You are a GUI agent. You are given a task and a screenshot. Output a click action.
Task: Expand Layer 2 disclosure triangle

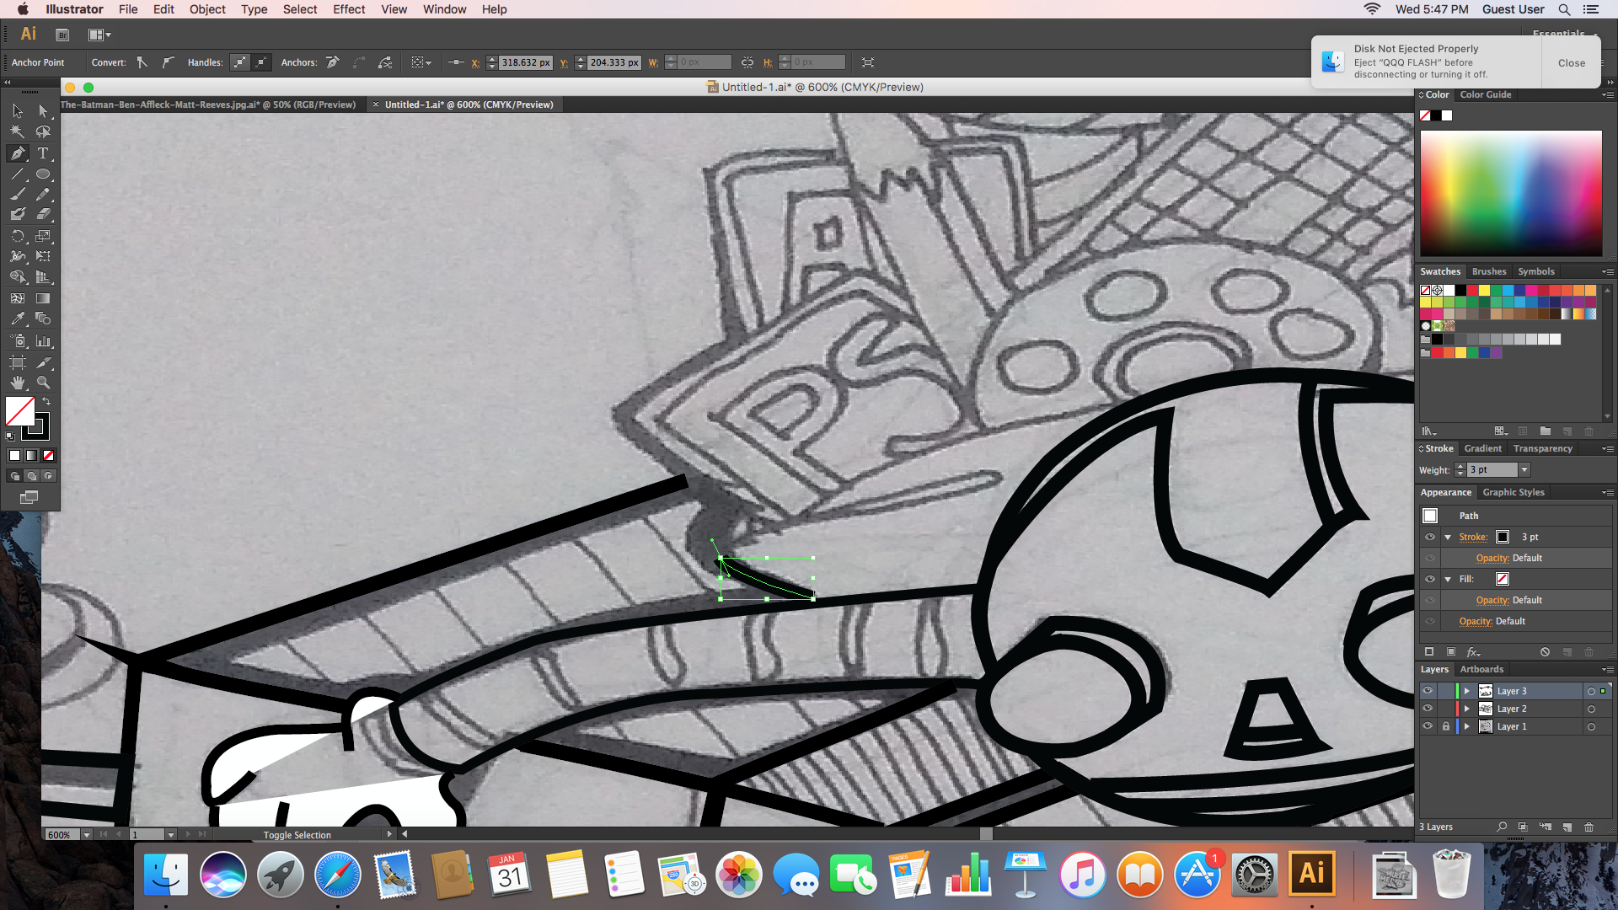(x=1467, y=709)
